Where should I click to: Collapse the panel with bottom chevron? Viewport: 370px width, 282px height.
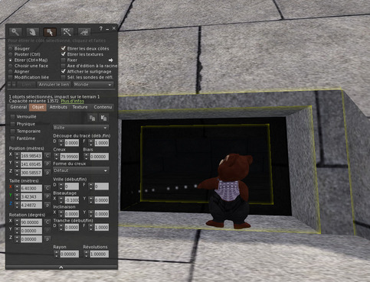[x=61, y=267]
